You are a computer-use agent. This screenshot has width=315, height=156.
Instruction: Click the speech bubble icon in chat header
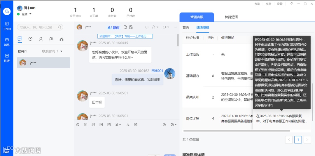coord(147,27)
